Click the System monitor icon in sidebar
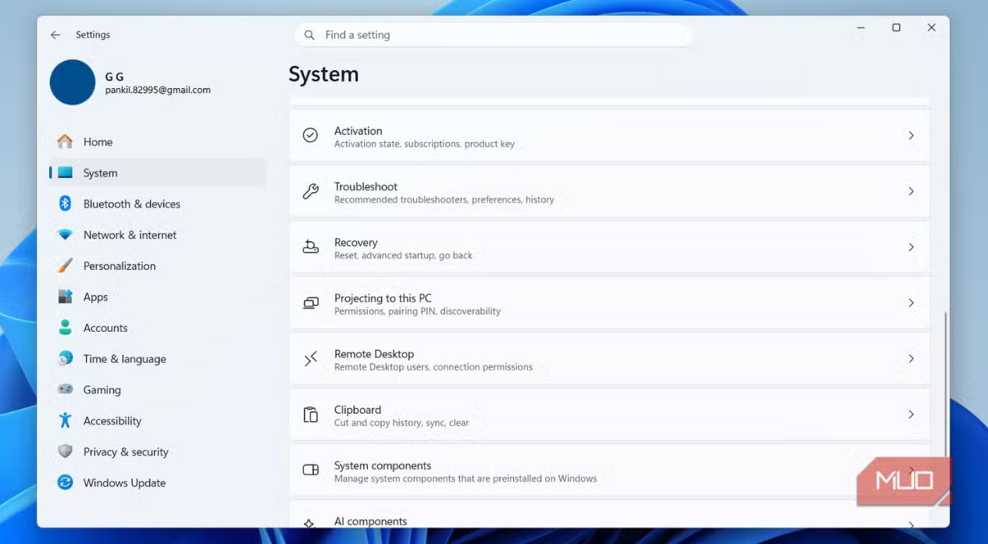The width and height of the screenshot is (988, 544). click(x=66, y=172)
